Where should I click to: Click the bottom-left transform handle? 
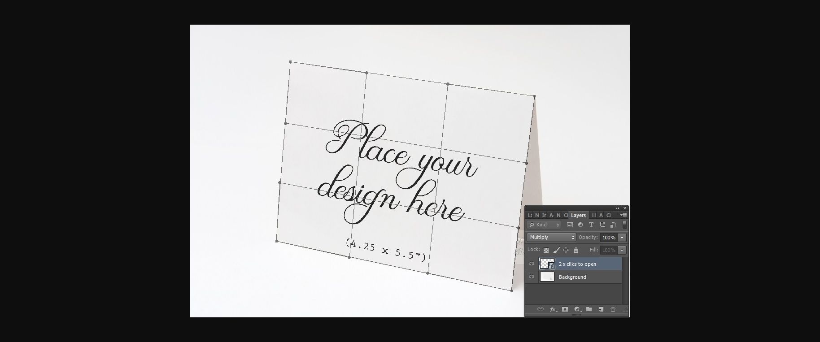click(x=277, y=241)
